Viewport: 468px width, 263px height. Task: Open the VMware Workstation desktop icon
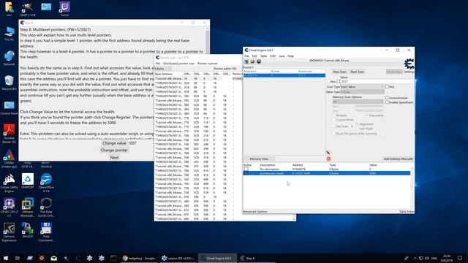coord(28,207)
